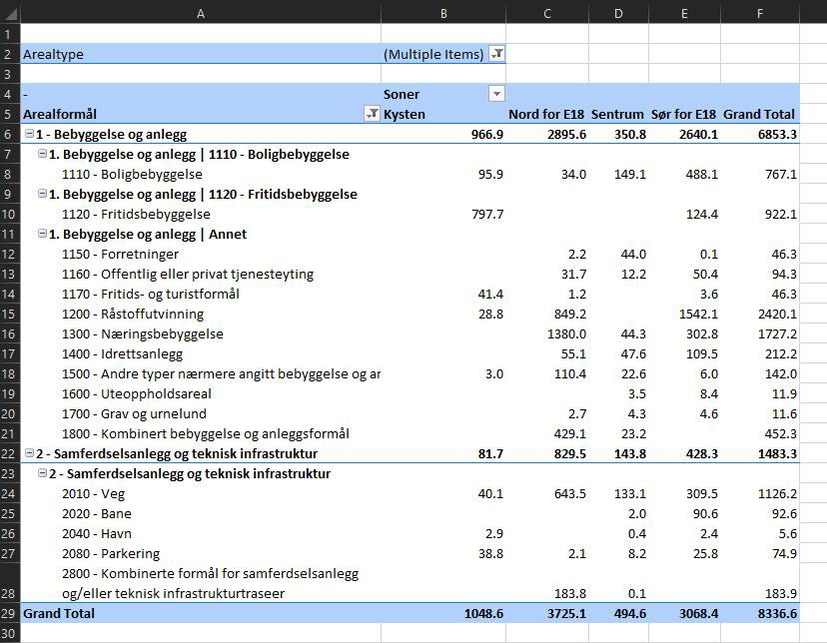Open the Arealformål row filter dropdown
827x643 pixels.
click(372, 114)
